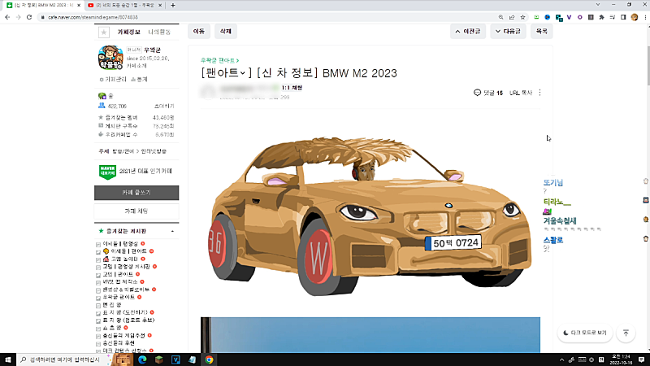The width and height of the screenshot is (650, 366).
Task: Open Chrome from the taskbar
Action: pyautogui.click(x=209, y=359)
